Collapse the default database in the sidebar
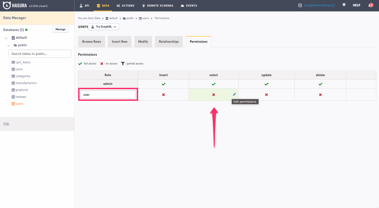379x208 pixels. (6, 38)
